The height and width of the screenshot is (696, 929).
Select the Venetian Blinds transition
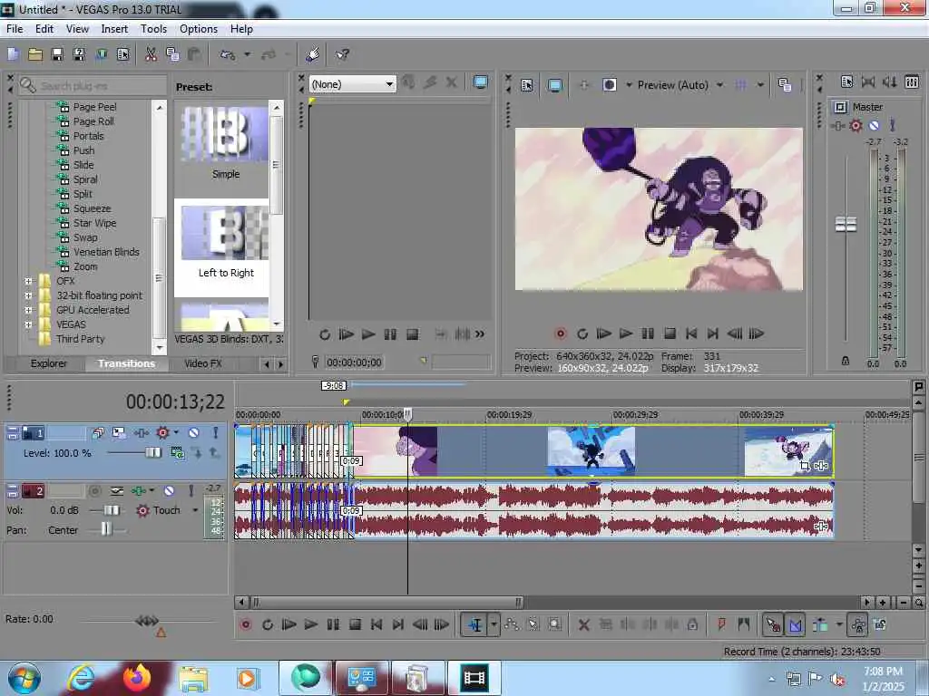(106, 252)
